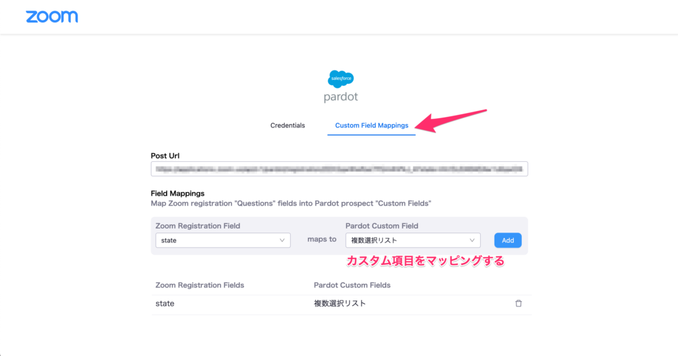Click the blue Add button
The height and width of the screenshot is (356, 678).
(508, 240)
